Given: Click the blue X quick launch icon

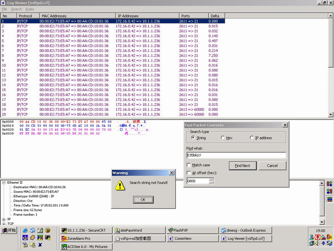Looking at the screenshot, I should 40,245.
